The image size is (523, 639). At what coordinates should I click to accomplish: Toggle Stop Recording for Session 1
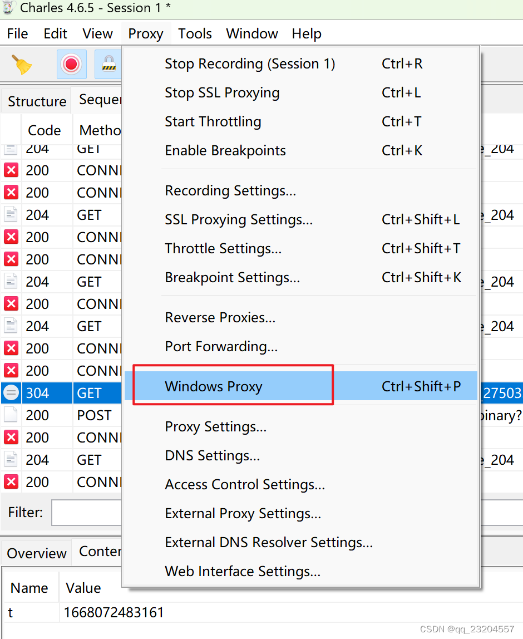click(249, 63)
